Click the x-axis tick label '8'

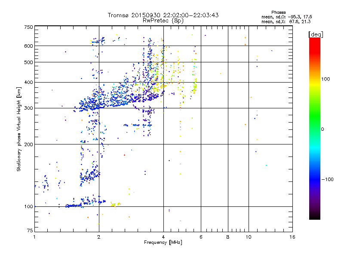pyautogui.click(x=228, y=237)
